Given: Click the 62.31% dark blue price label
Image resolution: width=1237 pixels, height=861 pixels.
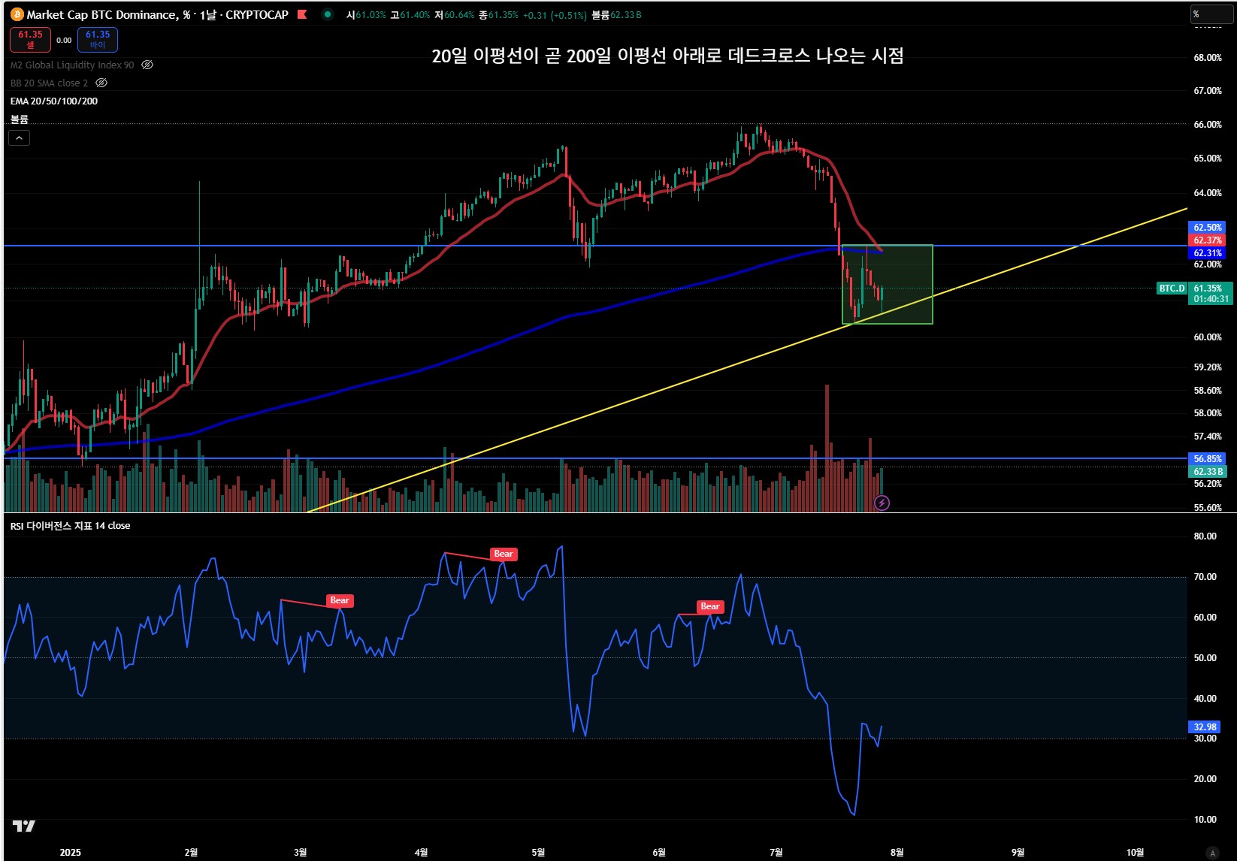Looking at the screenshot, I should pos(1208,253).
